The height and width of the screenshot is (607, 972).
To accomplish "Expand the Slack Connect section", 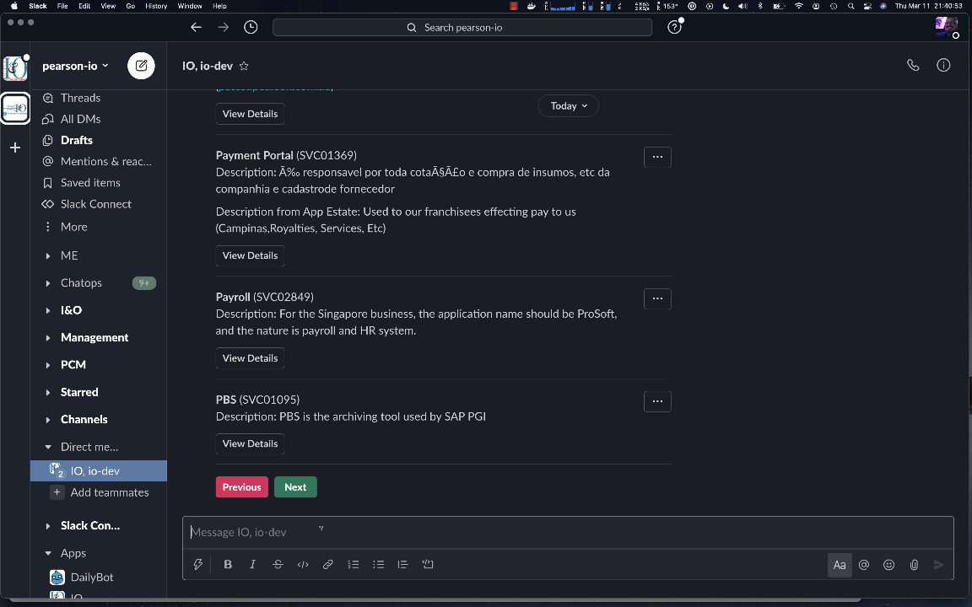I will [x=48, y=526].
